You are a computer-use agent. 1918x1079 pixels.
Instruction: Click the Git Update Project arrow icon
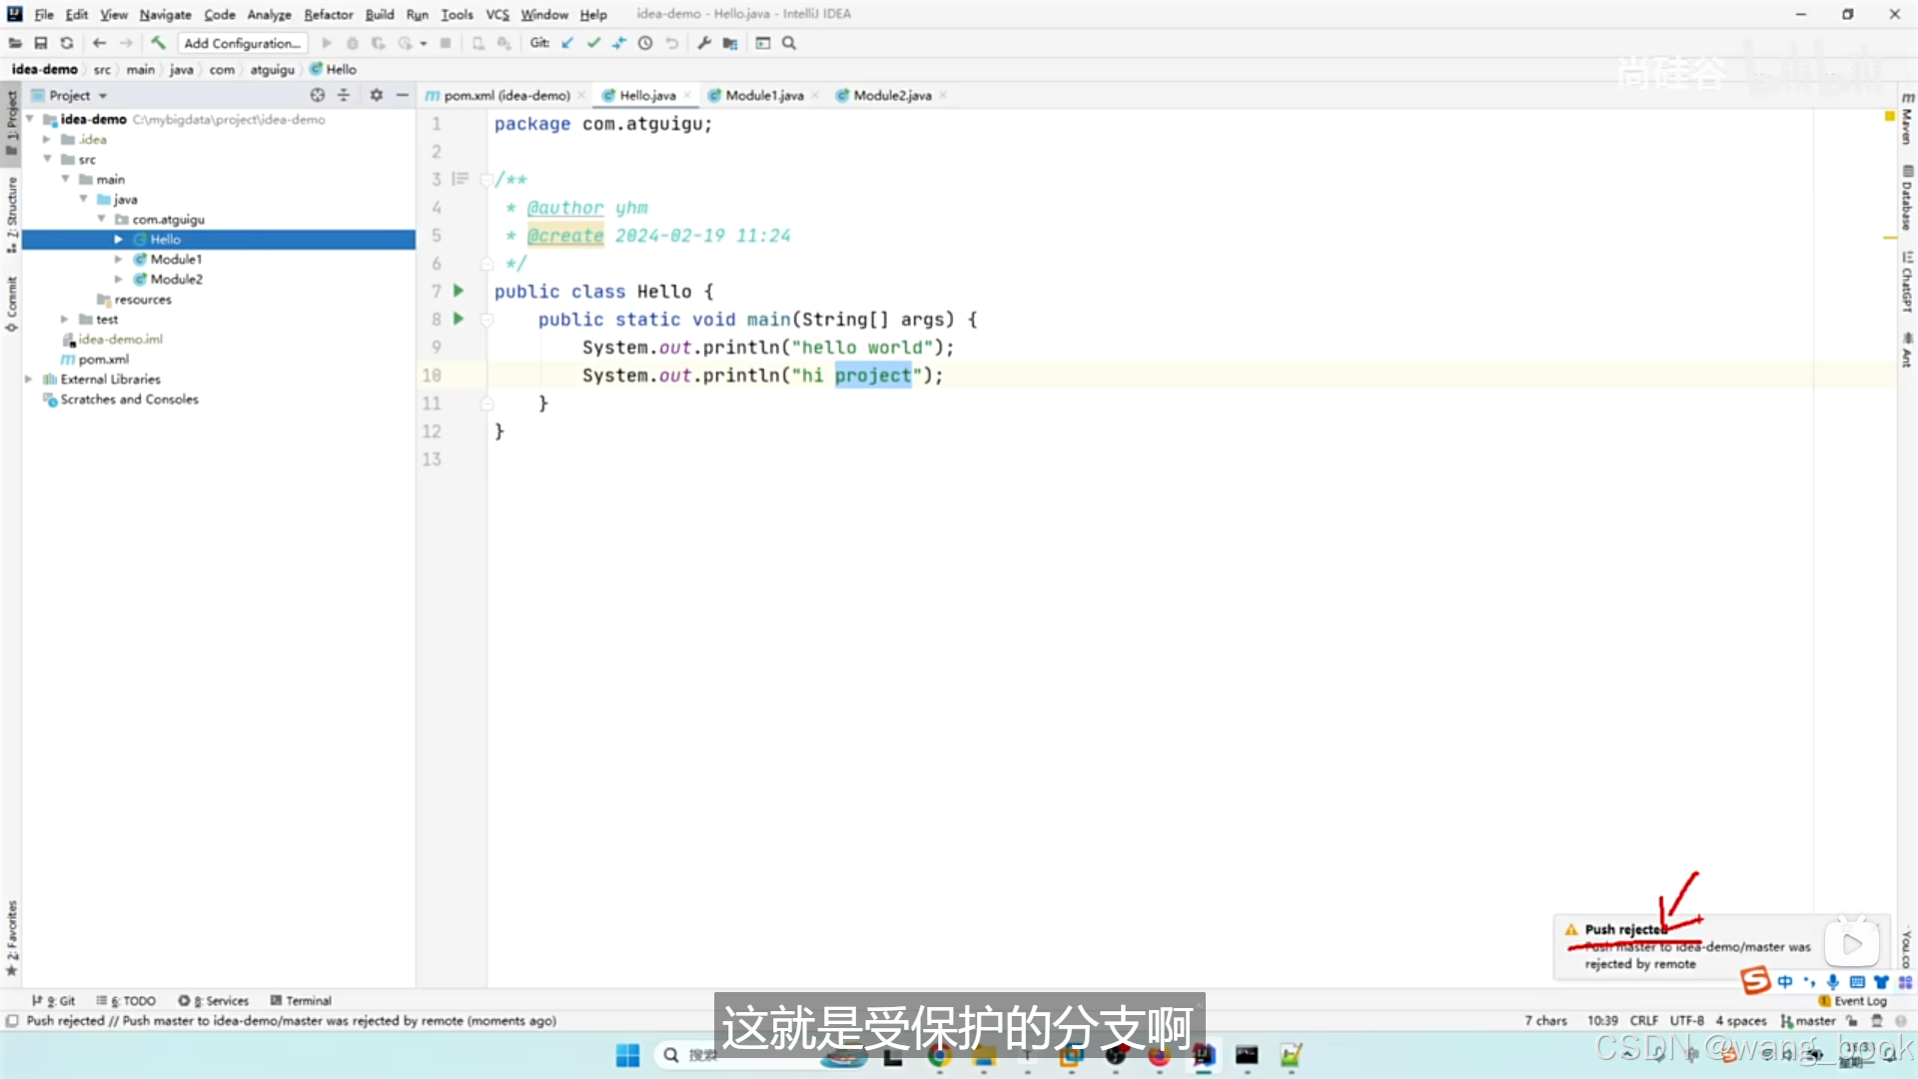[567, 43]
